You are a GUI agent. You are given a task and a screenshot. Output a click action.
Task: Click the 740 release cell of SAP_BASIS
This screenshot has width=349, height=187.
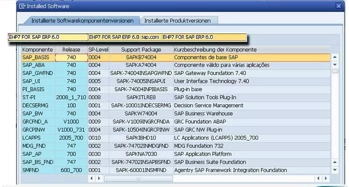(71, 57)
